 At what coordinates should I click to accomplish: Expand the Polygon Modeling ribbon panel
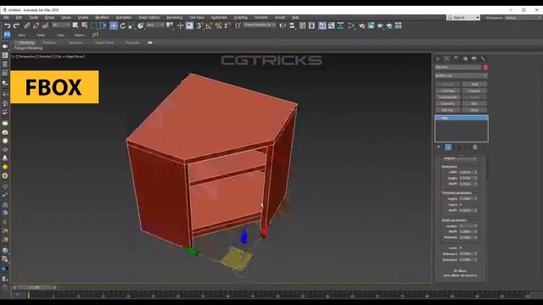click(28, 48)
